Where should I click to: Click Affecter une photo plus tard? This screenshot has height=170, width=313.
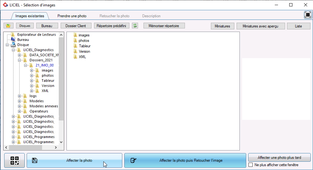coord(279,158)
